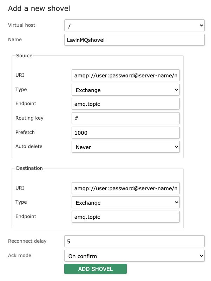Open the Auto delete dropdown
211x281 pixels.
pyautogui.click(x=125, y=147)
